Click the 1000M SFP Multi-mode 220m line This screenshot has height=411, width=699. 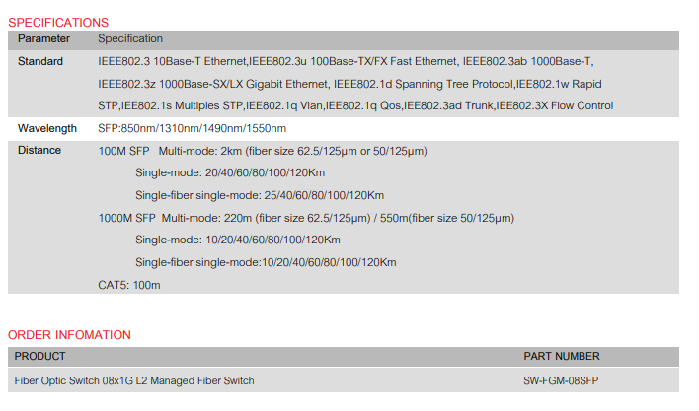click(306, 218)
